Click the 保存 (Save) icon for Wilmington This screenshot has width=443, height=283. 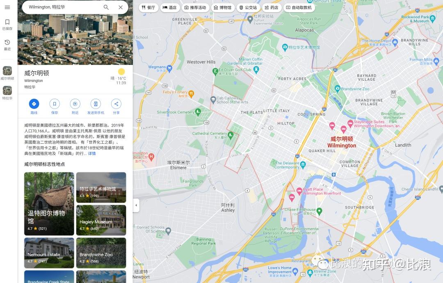[x=55, y=104]
